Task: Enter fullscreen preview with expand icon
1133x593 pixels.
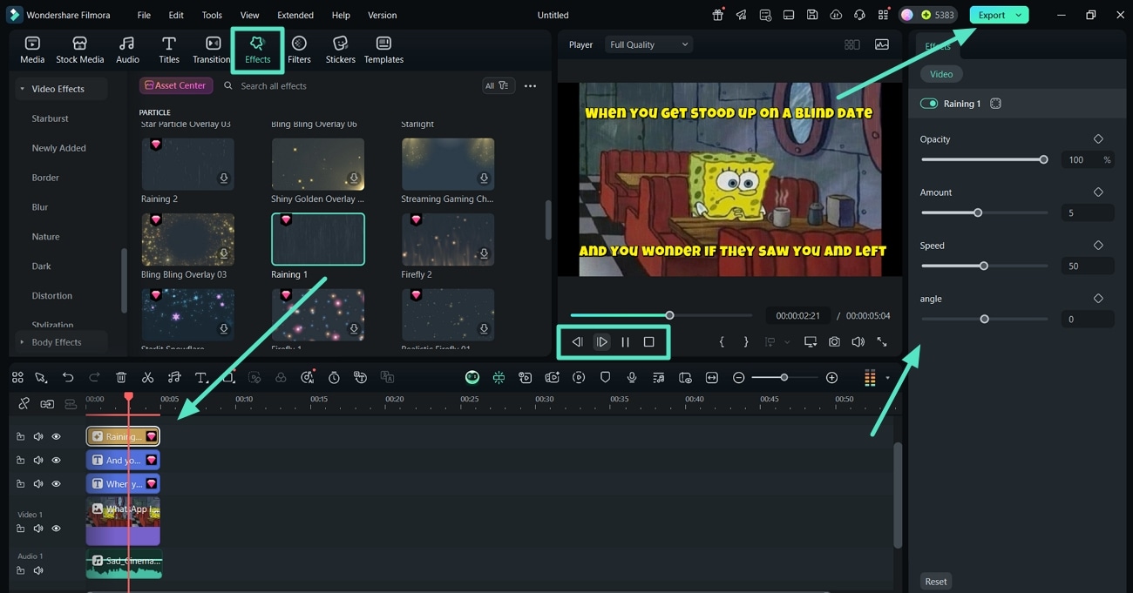Action: click(x=881, y=342)
